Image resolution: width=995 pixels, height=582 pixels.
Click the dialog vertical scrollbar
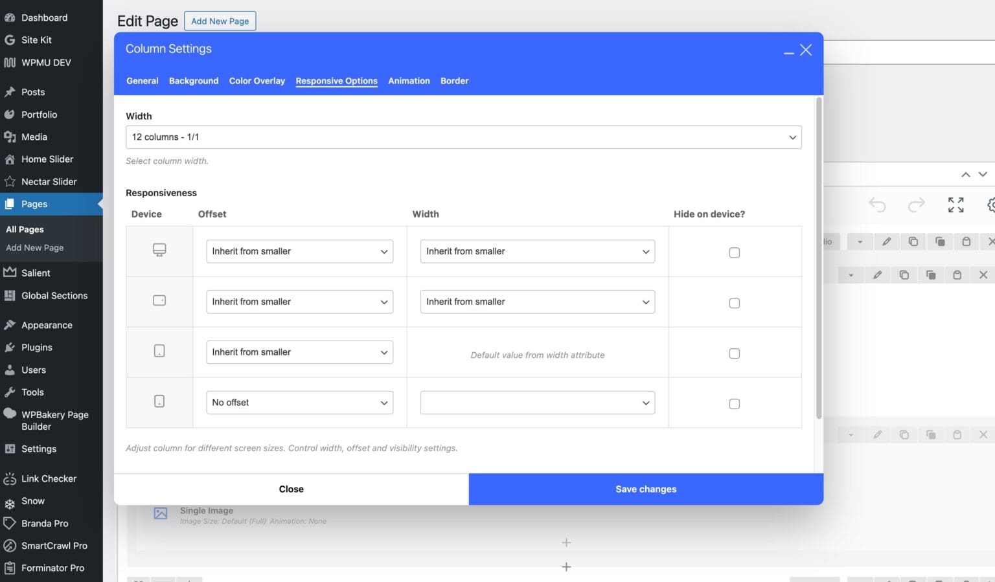818,259
